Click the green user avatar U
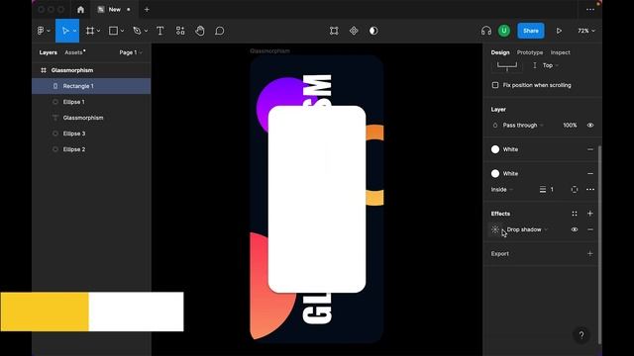The width and height of the screenshot is (634, 356). [x=504, y=31]
